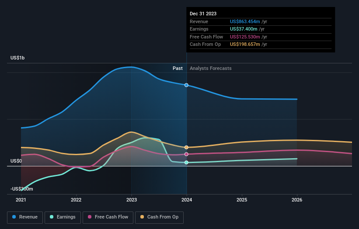Click the 2022 x-axis label
The image size is (359, 229).
[x=76, y=200]
